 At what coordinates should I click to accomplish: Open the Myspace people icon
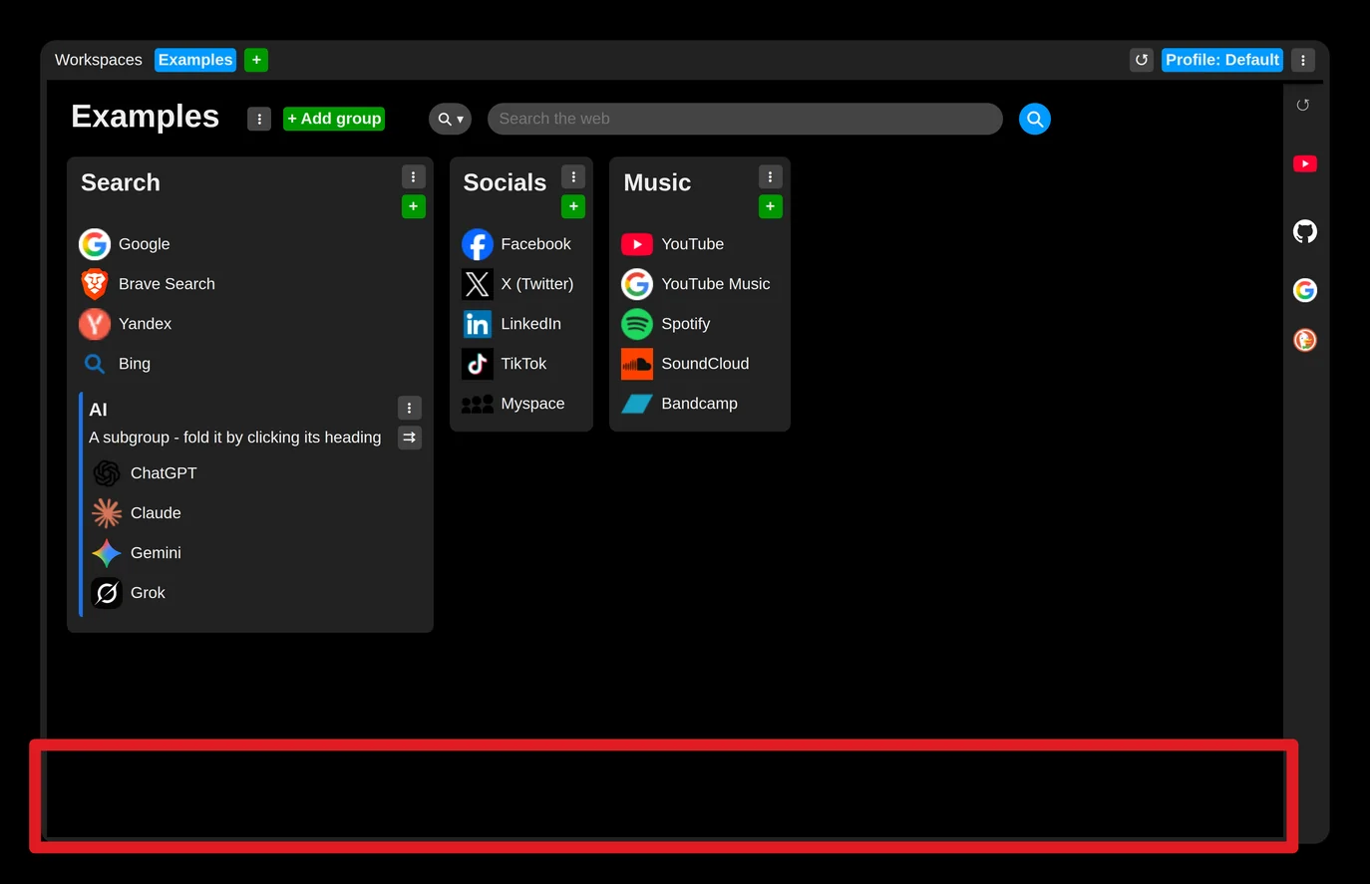coord(478,404)
